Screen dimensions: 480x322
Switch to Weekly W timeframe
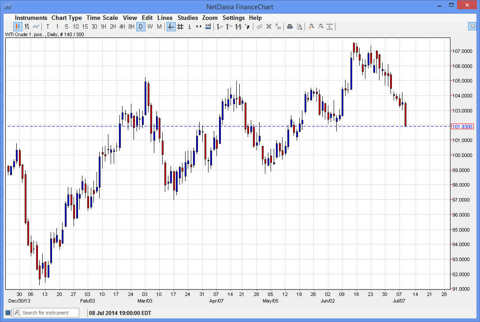(150, 26)
